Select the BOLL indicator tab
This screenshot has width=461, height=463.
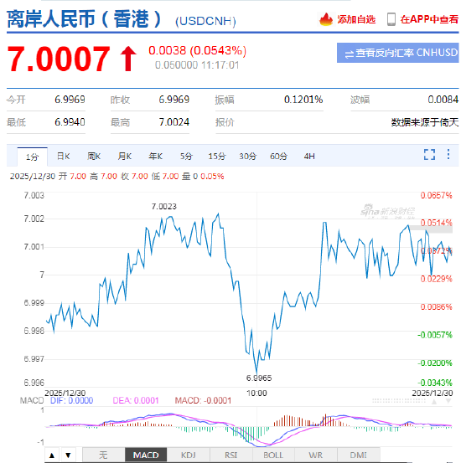[273, 455]
